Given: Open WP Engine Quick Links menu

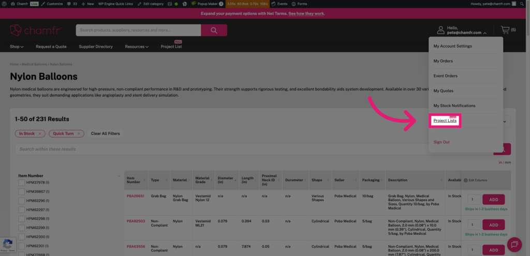Looking at the screenshot, I should 115,4.
